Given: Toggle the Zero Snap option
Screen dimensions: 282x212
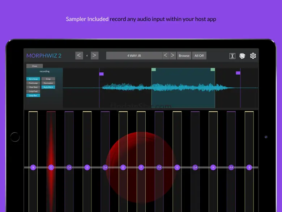Looking at the screenshot, I should [x=33, y=79].
